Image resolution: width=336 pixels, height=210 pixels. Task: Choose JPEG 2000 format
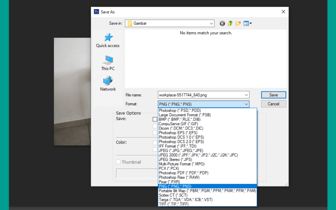pos(207,155)
